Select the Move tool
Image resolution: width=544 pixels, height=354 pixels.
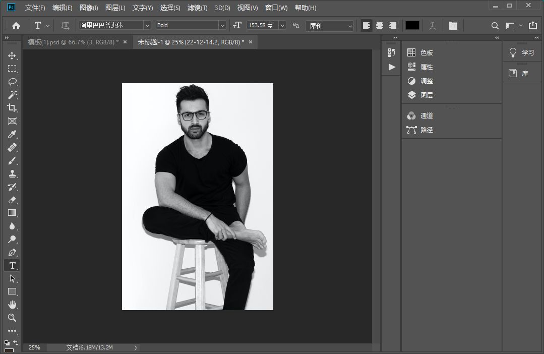click(12, 55)
